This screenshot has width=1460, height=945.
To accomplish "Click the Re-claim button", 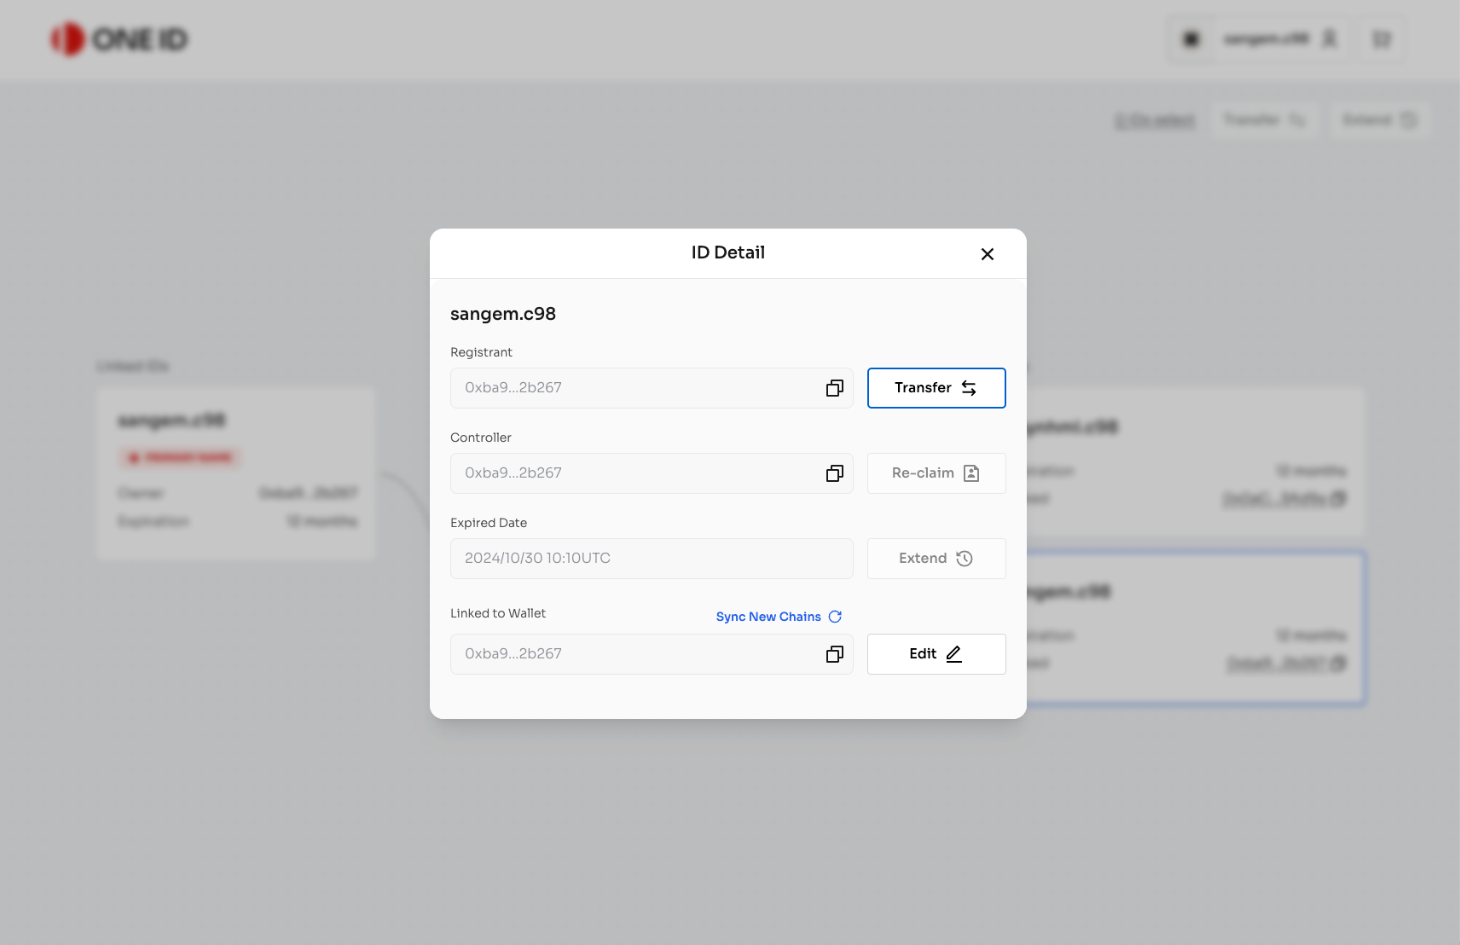I will click(936, 473).
